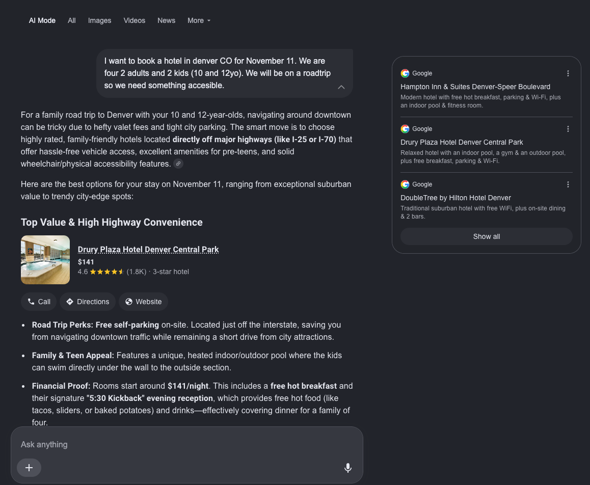Click Top Value & High Highway Convenience heading

coord(112,222)
